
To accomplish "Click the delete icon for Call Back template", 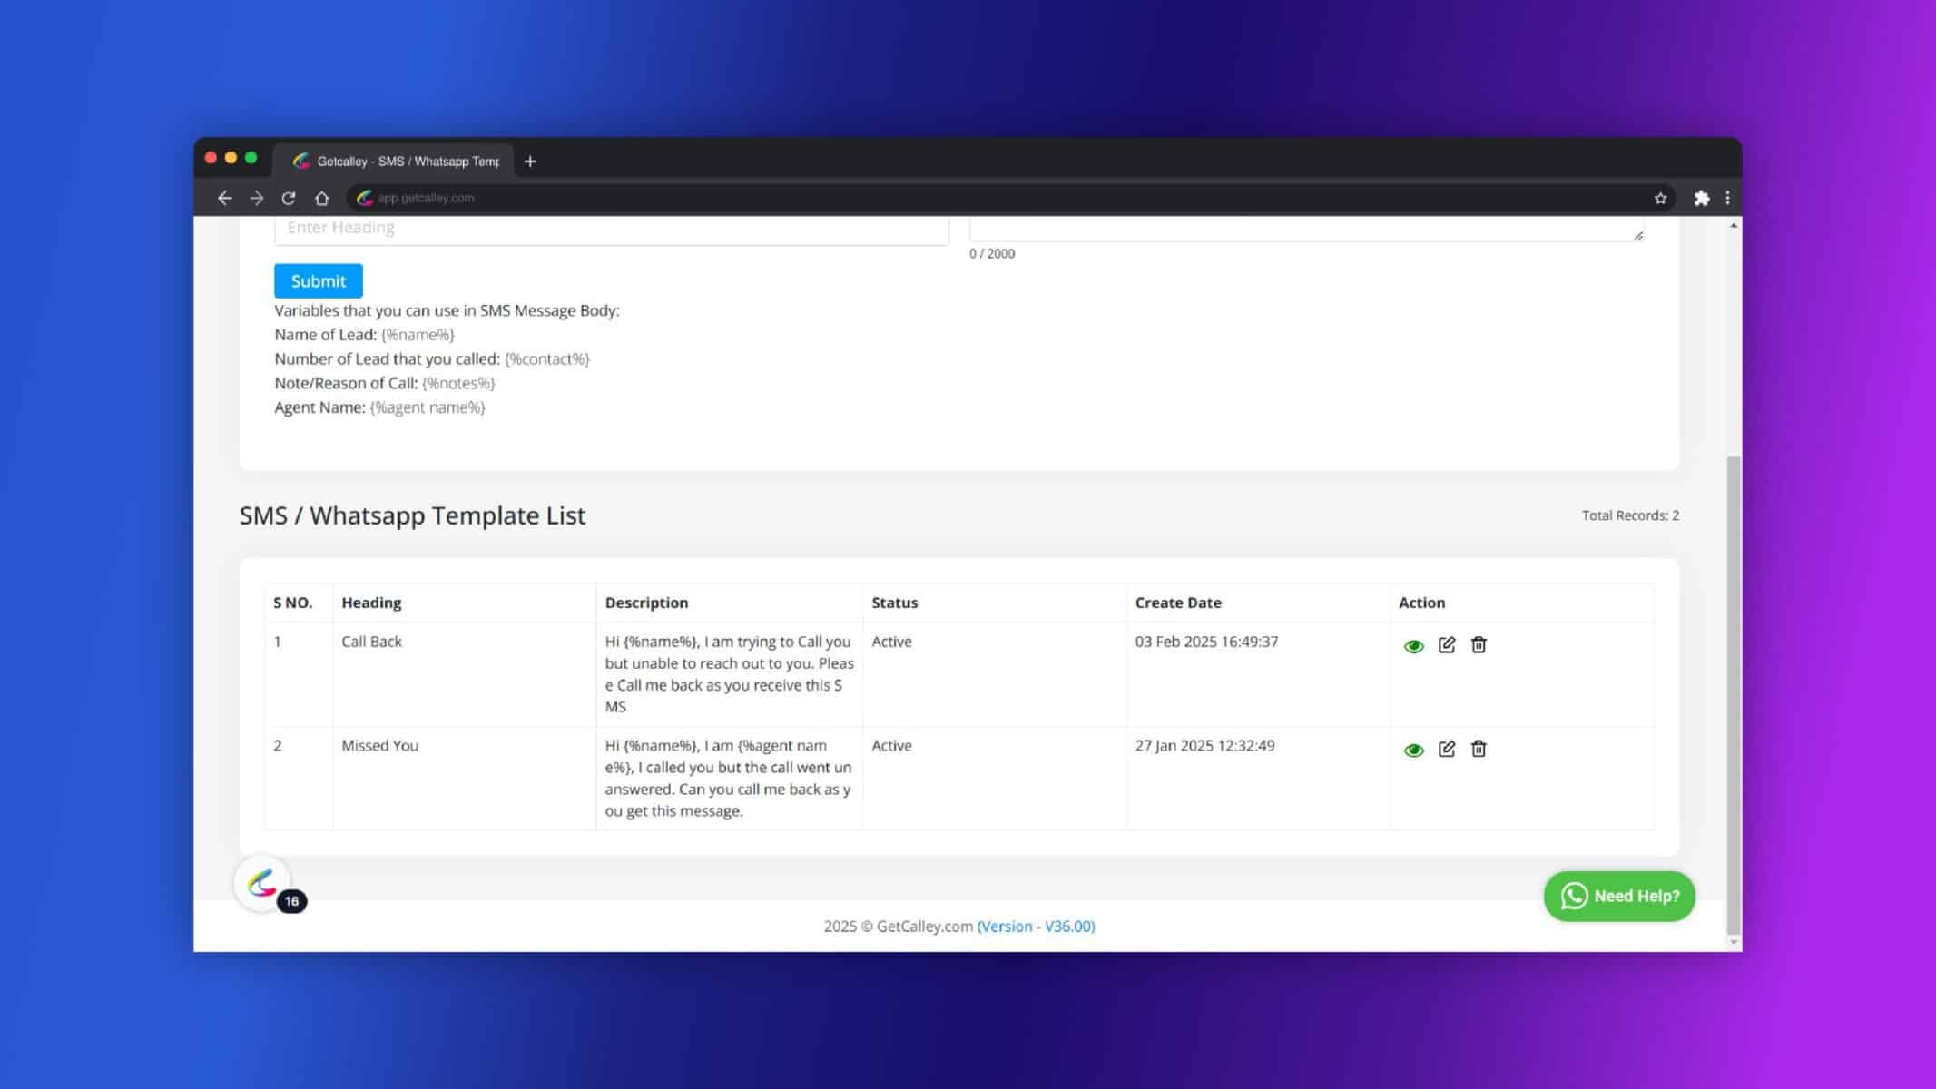I will 1479,645.
